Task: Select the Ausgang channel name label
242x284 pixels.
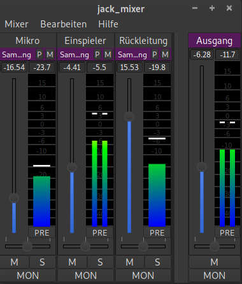Action: click(215, 41)
